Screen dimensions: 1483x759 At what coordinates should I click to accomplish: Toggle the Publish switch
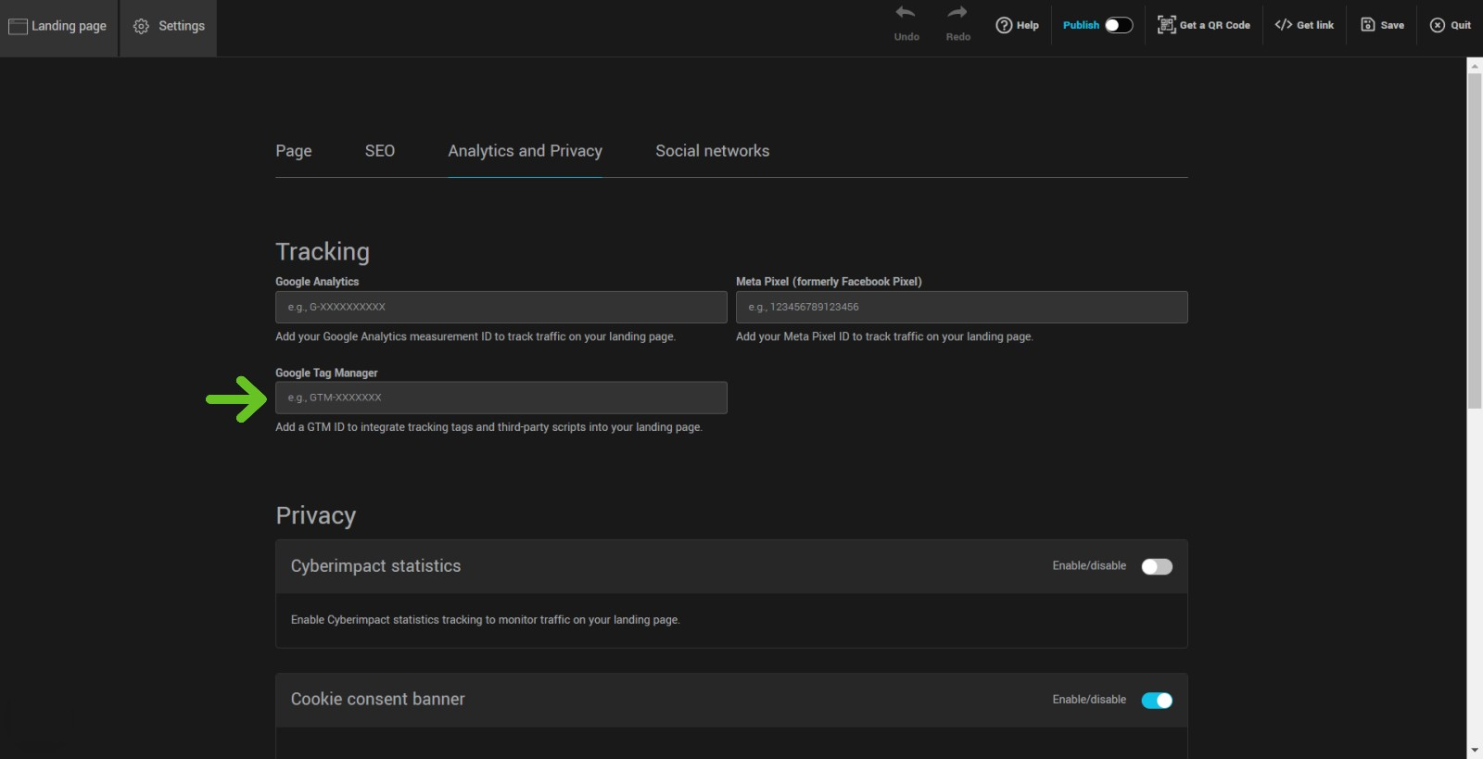click(x=1119, y=25)
